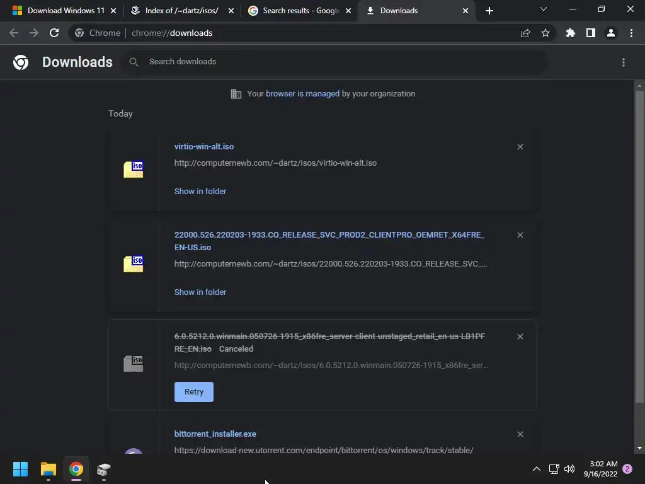Remove the 22000.526 Windows ISO entry

click(x=520, y=235)
